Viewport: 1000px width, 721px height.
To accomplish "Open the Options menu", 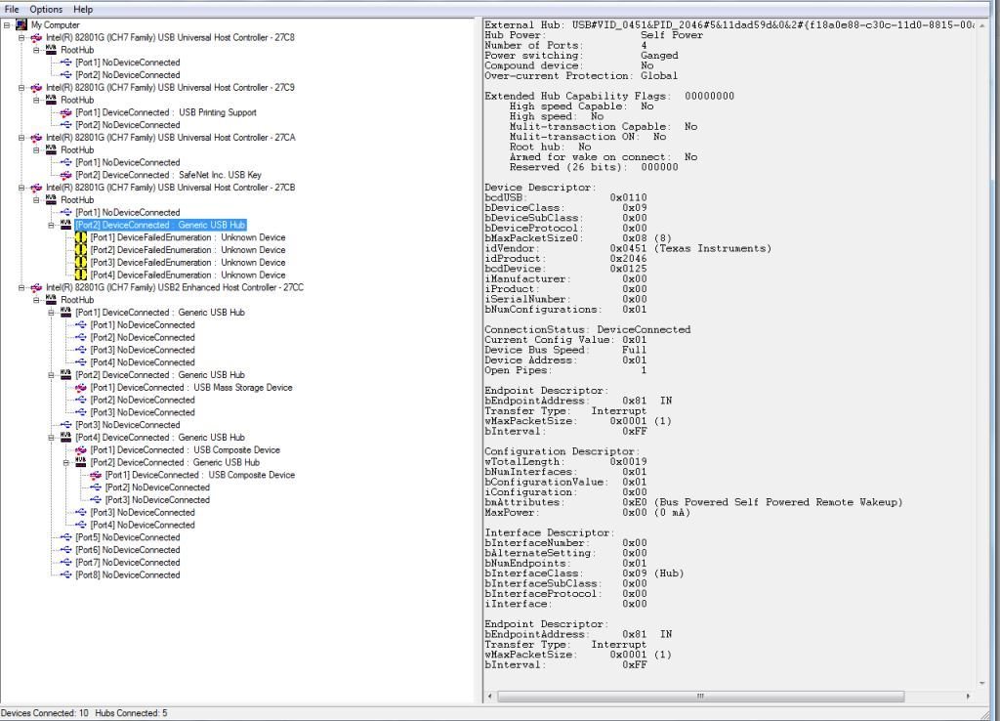I will click(x=46, y=9).
